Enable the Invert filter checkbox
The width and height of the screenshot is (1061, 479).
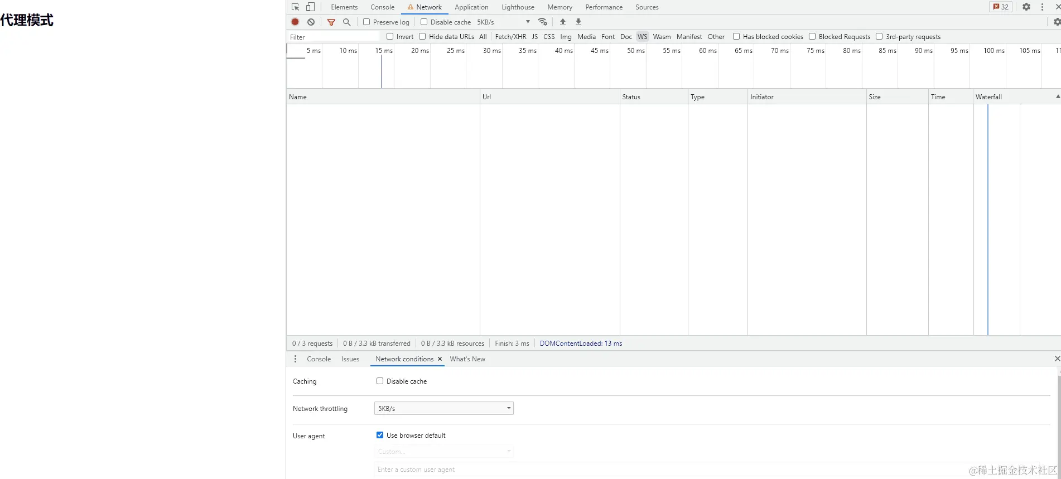pyautogui.click(x=390, y=36)
